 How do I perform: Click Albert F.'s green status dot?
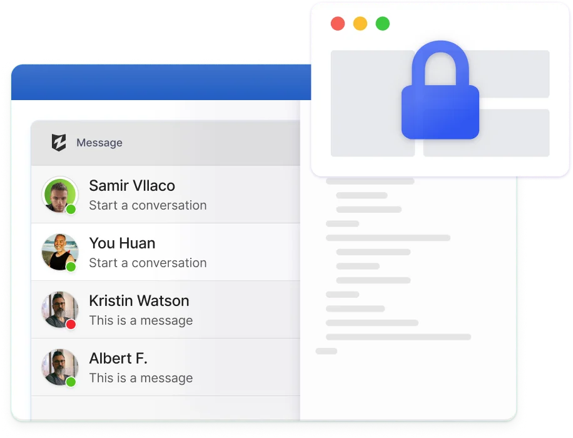71,382
